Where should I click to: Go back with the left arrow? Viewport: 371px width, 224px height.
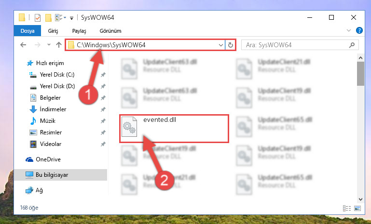point(23,45)
